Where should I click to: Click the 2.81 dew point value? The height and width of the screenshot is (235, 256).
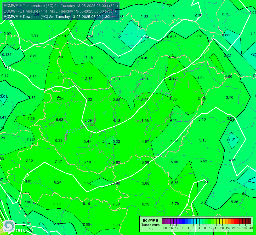(231, 139)
